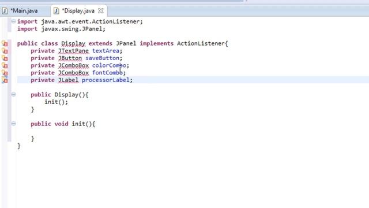Viewport: 369px width, 208px height.
Task: Click error marker beside fontCombo line
Action: 5,73
